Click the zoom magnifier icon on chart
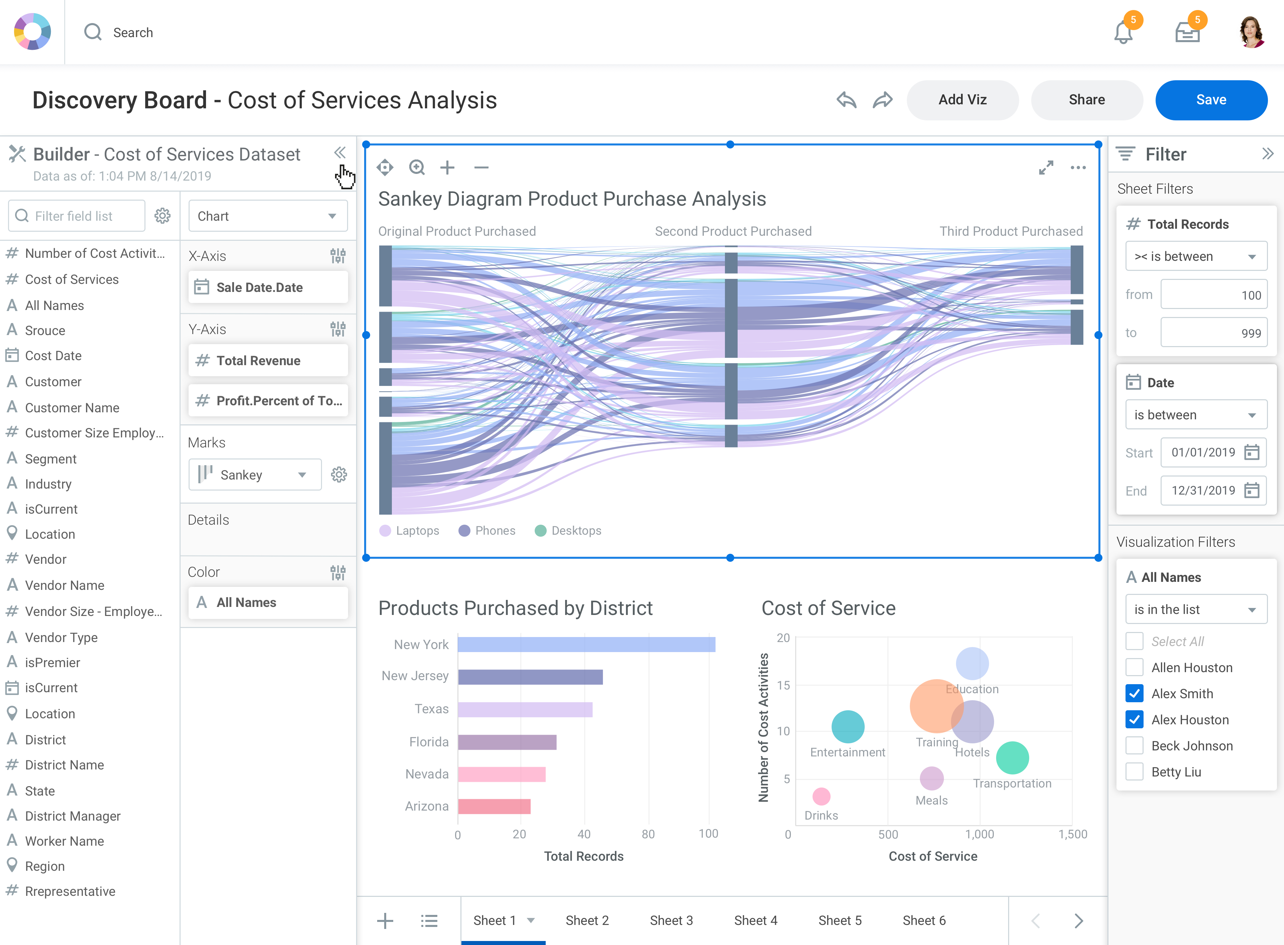This screenshot has width=1284, height=945. click(417, 168)
